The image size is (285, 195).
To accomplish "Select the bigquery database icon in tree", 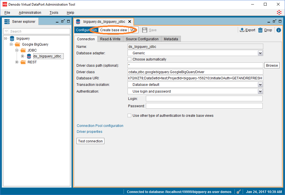I will tap(12, 39).
